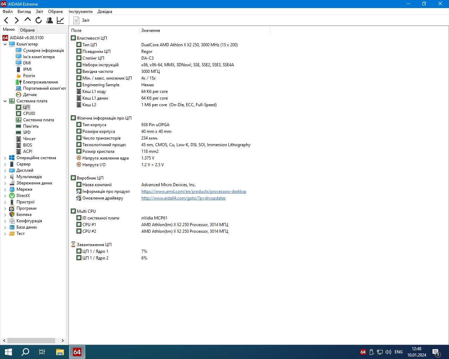This screenshot has height=359, width=449.
Task: Go back with the left arrow toolbar button
Action: click(x=6, y=20)
